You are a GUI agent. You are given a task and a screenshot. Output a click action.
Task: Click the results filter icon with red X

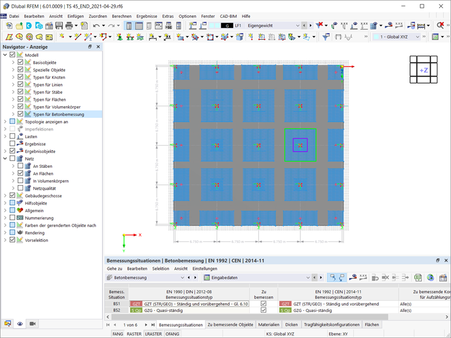tap(319, 25)
